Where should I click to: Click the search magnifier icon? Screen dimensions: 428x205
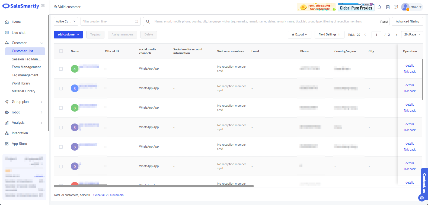point(148,22)
